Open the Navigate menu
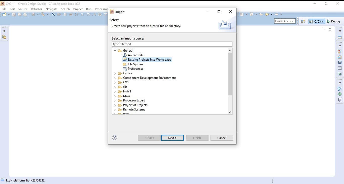 [x=51, y=9]
